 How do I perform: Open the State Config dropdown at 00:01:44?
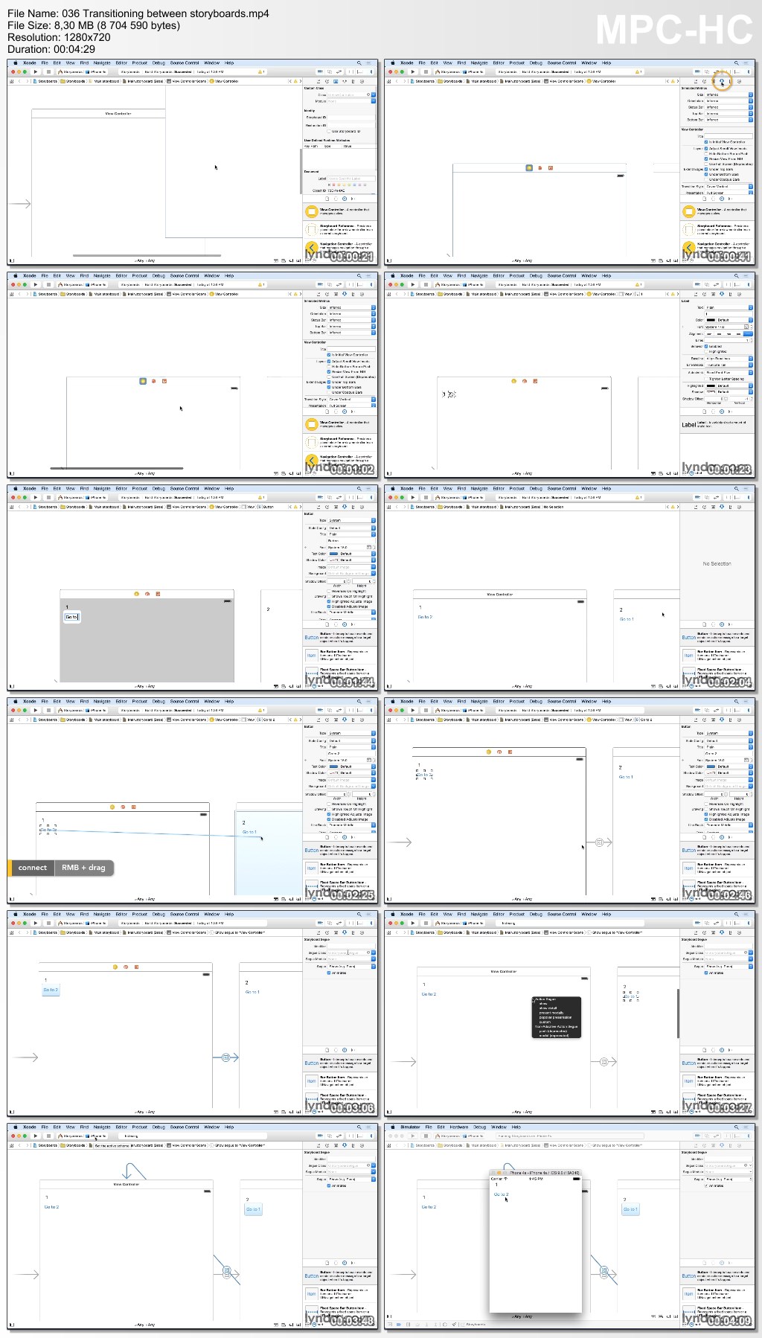[x=352, y=528]
